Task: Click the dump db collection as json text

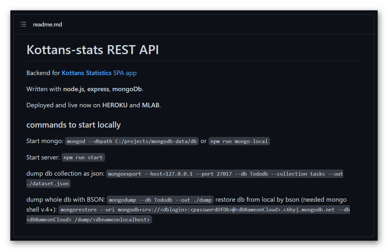Action: pos(65,174)
